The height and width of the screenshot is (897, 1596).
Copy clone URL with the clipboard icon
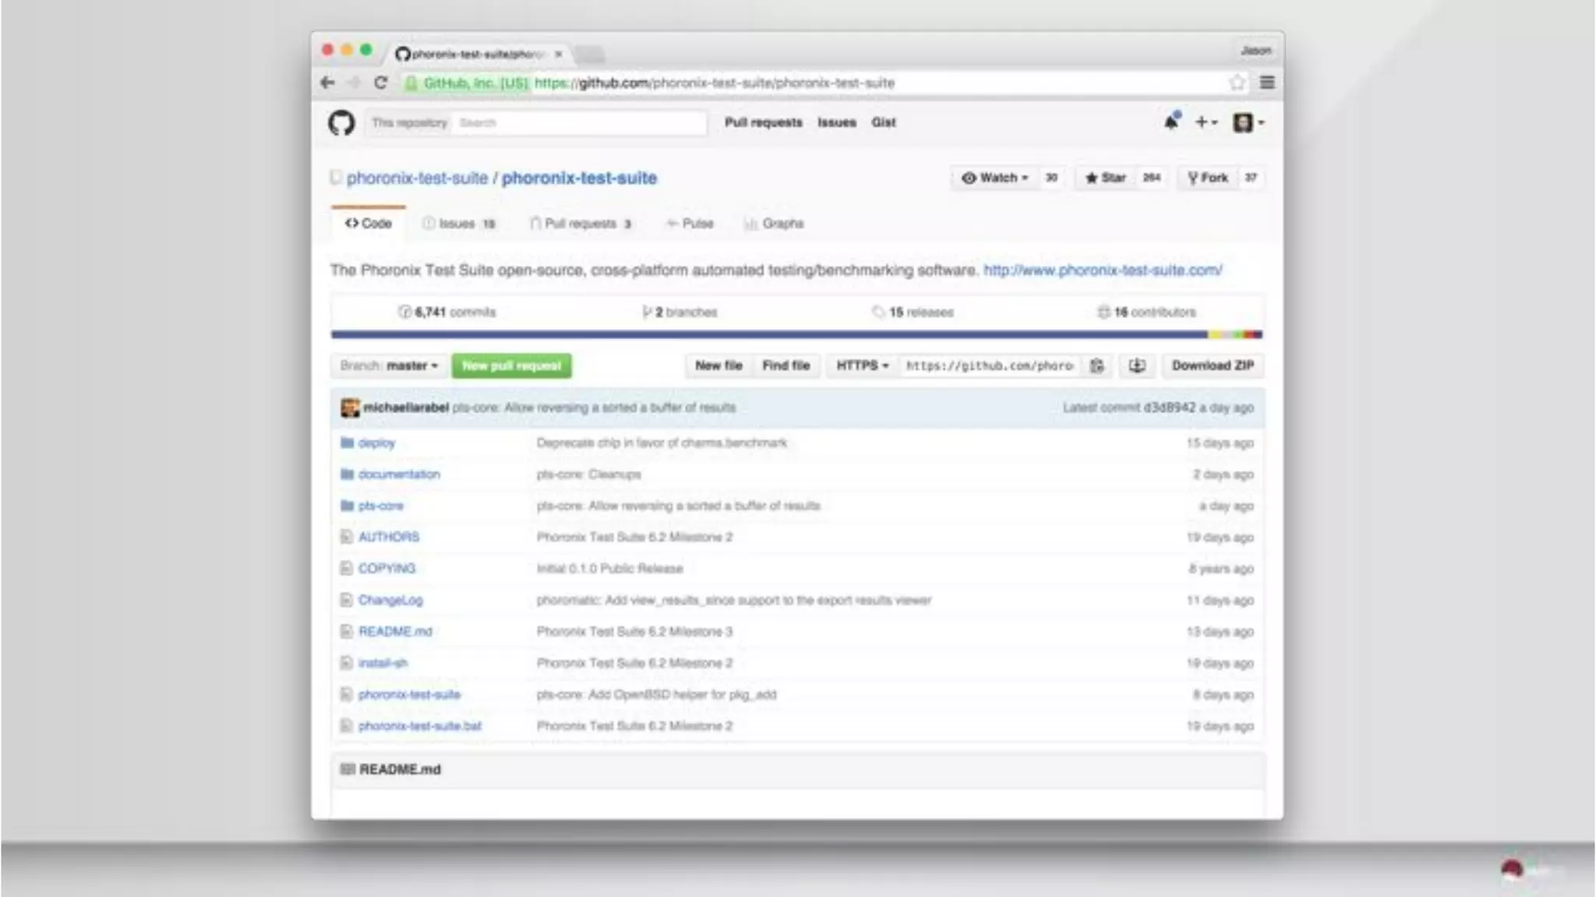click(x=1096, y=366)
